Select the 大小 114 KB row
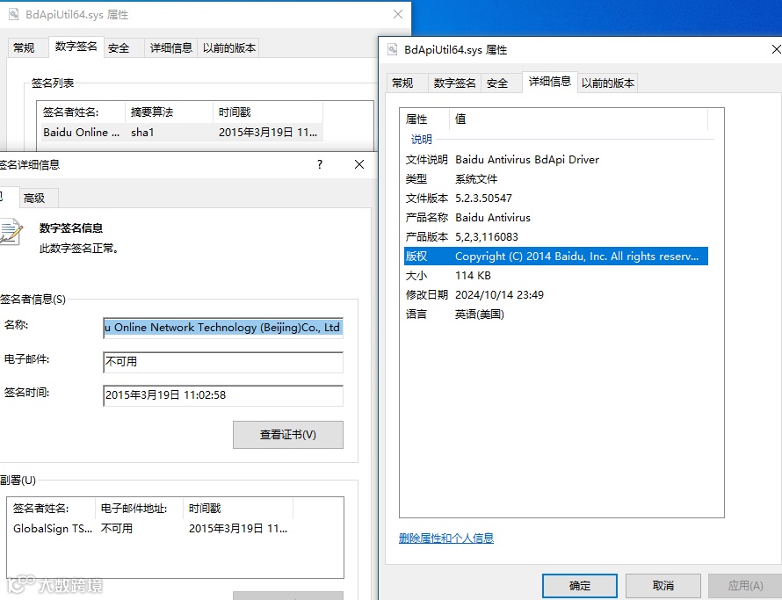 coord(556,276)
